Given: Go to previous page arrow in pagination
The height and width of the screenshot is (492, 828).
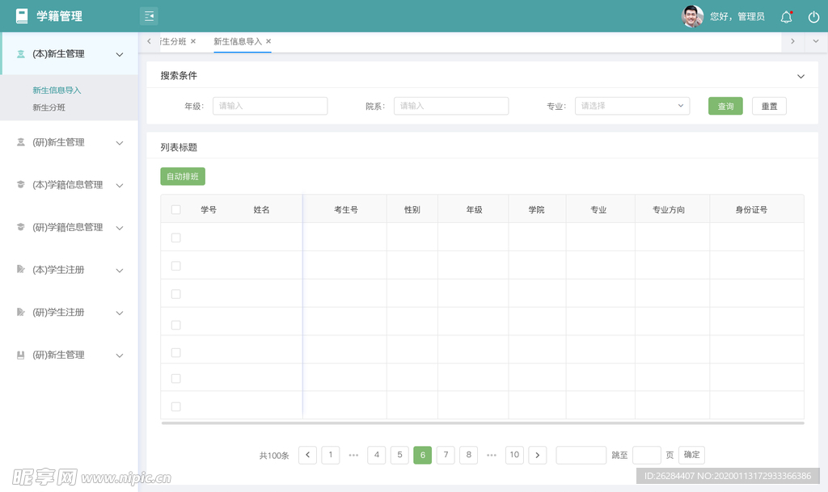Looking at the screenshot, I should click(307, 455).
